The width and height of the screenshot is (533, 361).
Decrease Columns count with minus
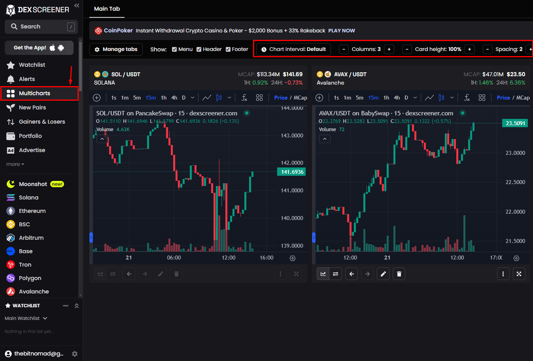[344, 49]
